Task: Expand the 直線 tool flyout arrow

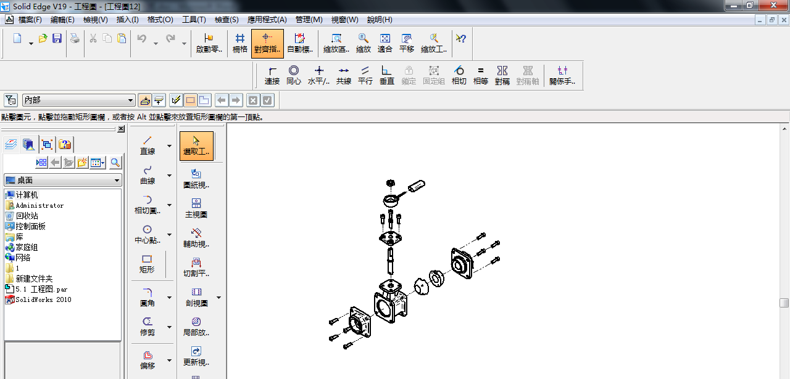Action: tap(169, 147)
